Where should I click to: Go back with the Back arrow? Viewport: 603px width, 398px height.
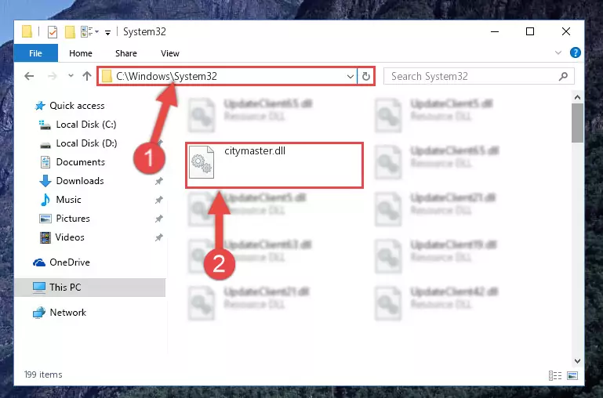(29, 76)
